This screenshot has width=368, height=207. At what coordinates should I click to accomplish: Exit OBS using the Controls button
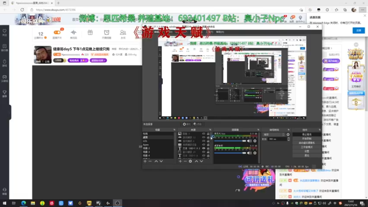[x=307, y=155]
